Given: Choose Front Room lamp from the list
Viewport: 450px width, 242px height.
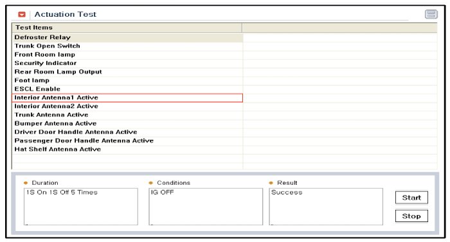Looking at the screenshot, I should (x=127, y=55).
